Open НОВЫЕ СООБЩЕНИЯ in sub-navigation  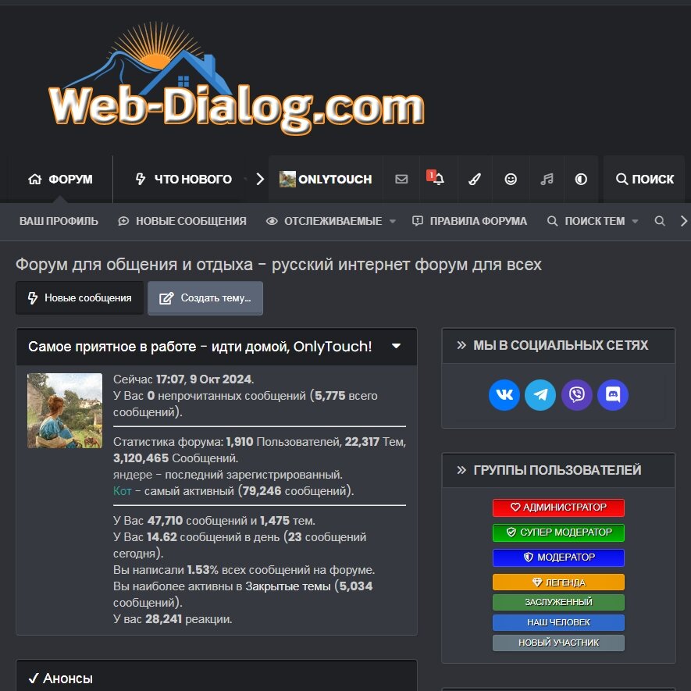(x=182, y=221)
